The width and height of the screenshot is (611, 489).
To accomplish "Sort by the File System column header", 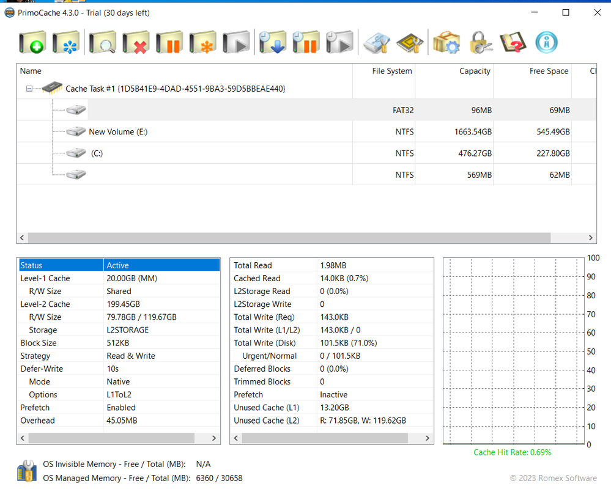I will click(384, 71).
